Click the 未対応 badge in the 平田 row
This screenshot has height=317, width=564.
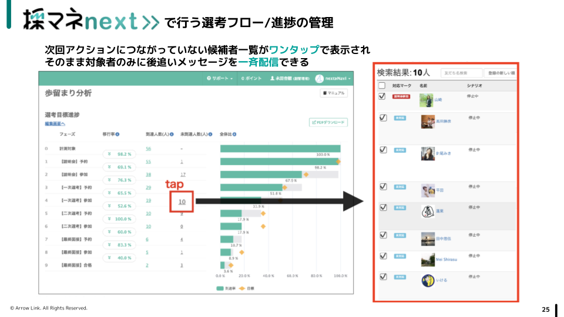pyautogui.click(x=400, y=187)
